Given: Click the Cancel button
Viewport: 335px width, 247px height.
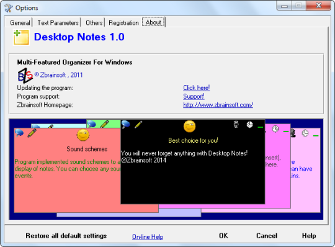Looking at the screenshot, I should coord(267,236).
